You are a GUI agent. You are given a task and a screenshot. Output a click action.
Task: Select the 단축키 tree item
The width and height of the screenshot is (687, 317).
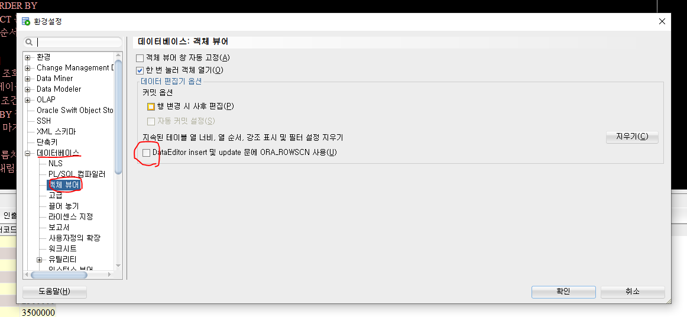[47, 143]
